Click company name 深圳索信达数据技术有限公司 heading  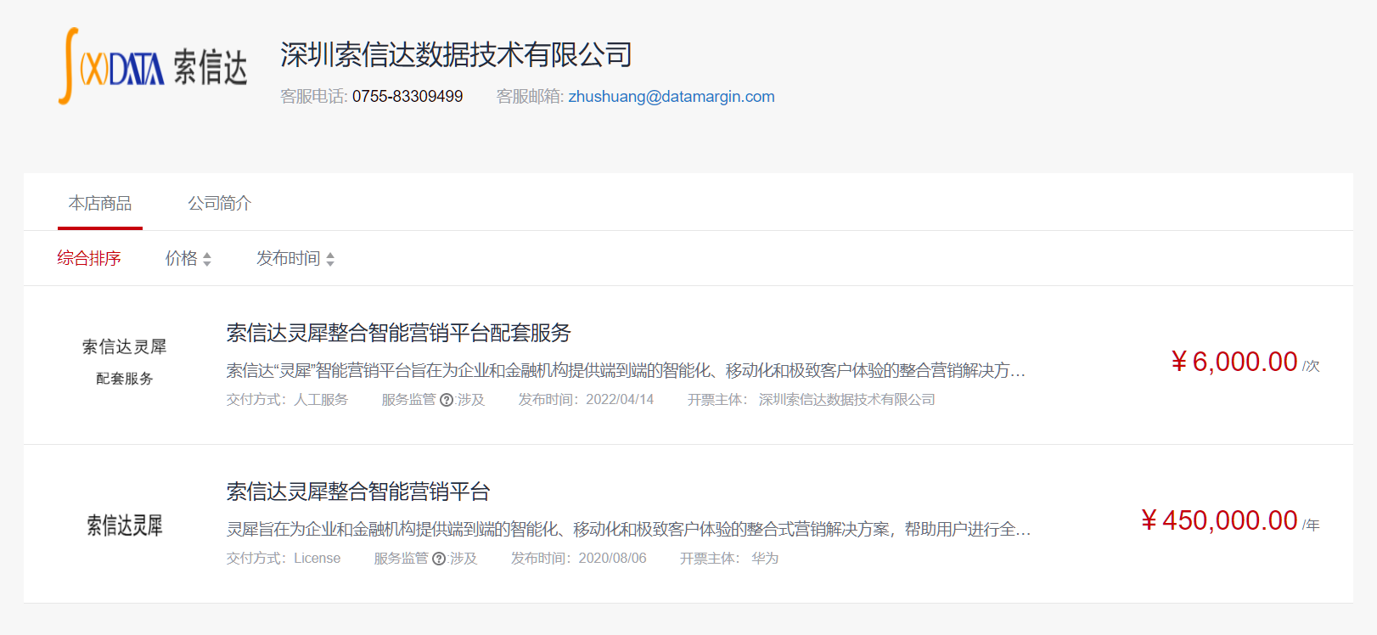(x=457, y=54)
